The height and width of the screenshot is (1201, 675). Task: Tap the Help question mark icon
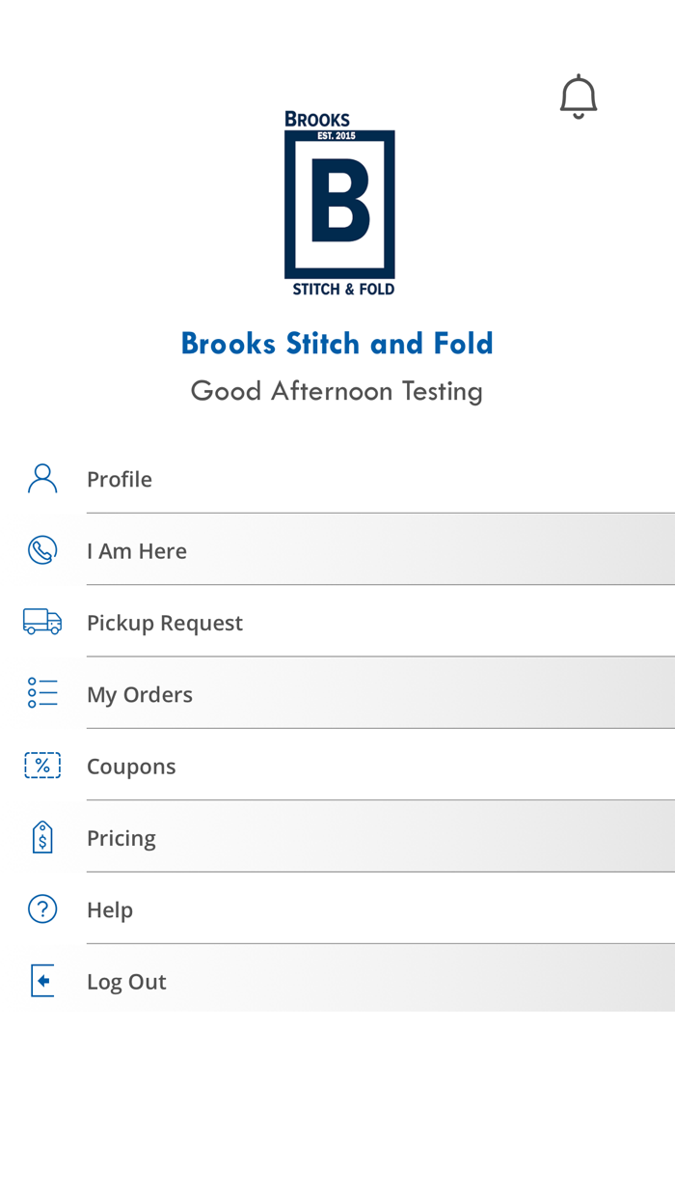click(42, 908)
